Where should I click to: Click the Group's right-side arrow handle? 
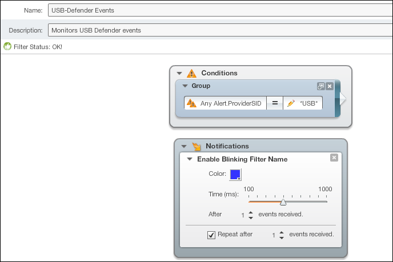pyautogui.click(x=342, y=98)
